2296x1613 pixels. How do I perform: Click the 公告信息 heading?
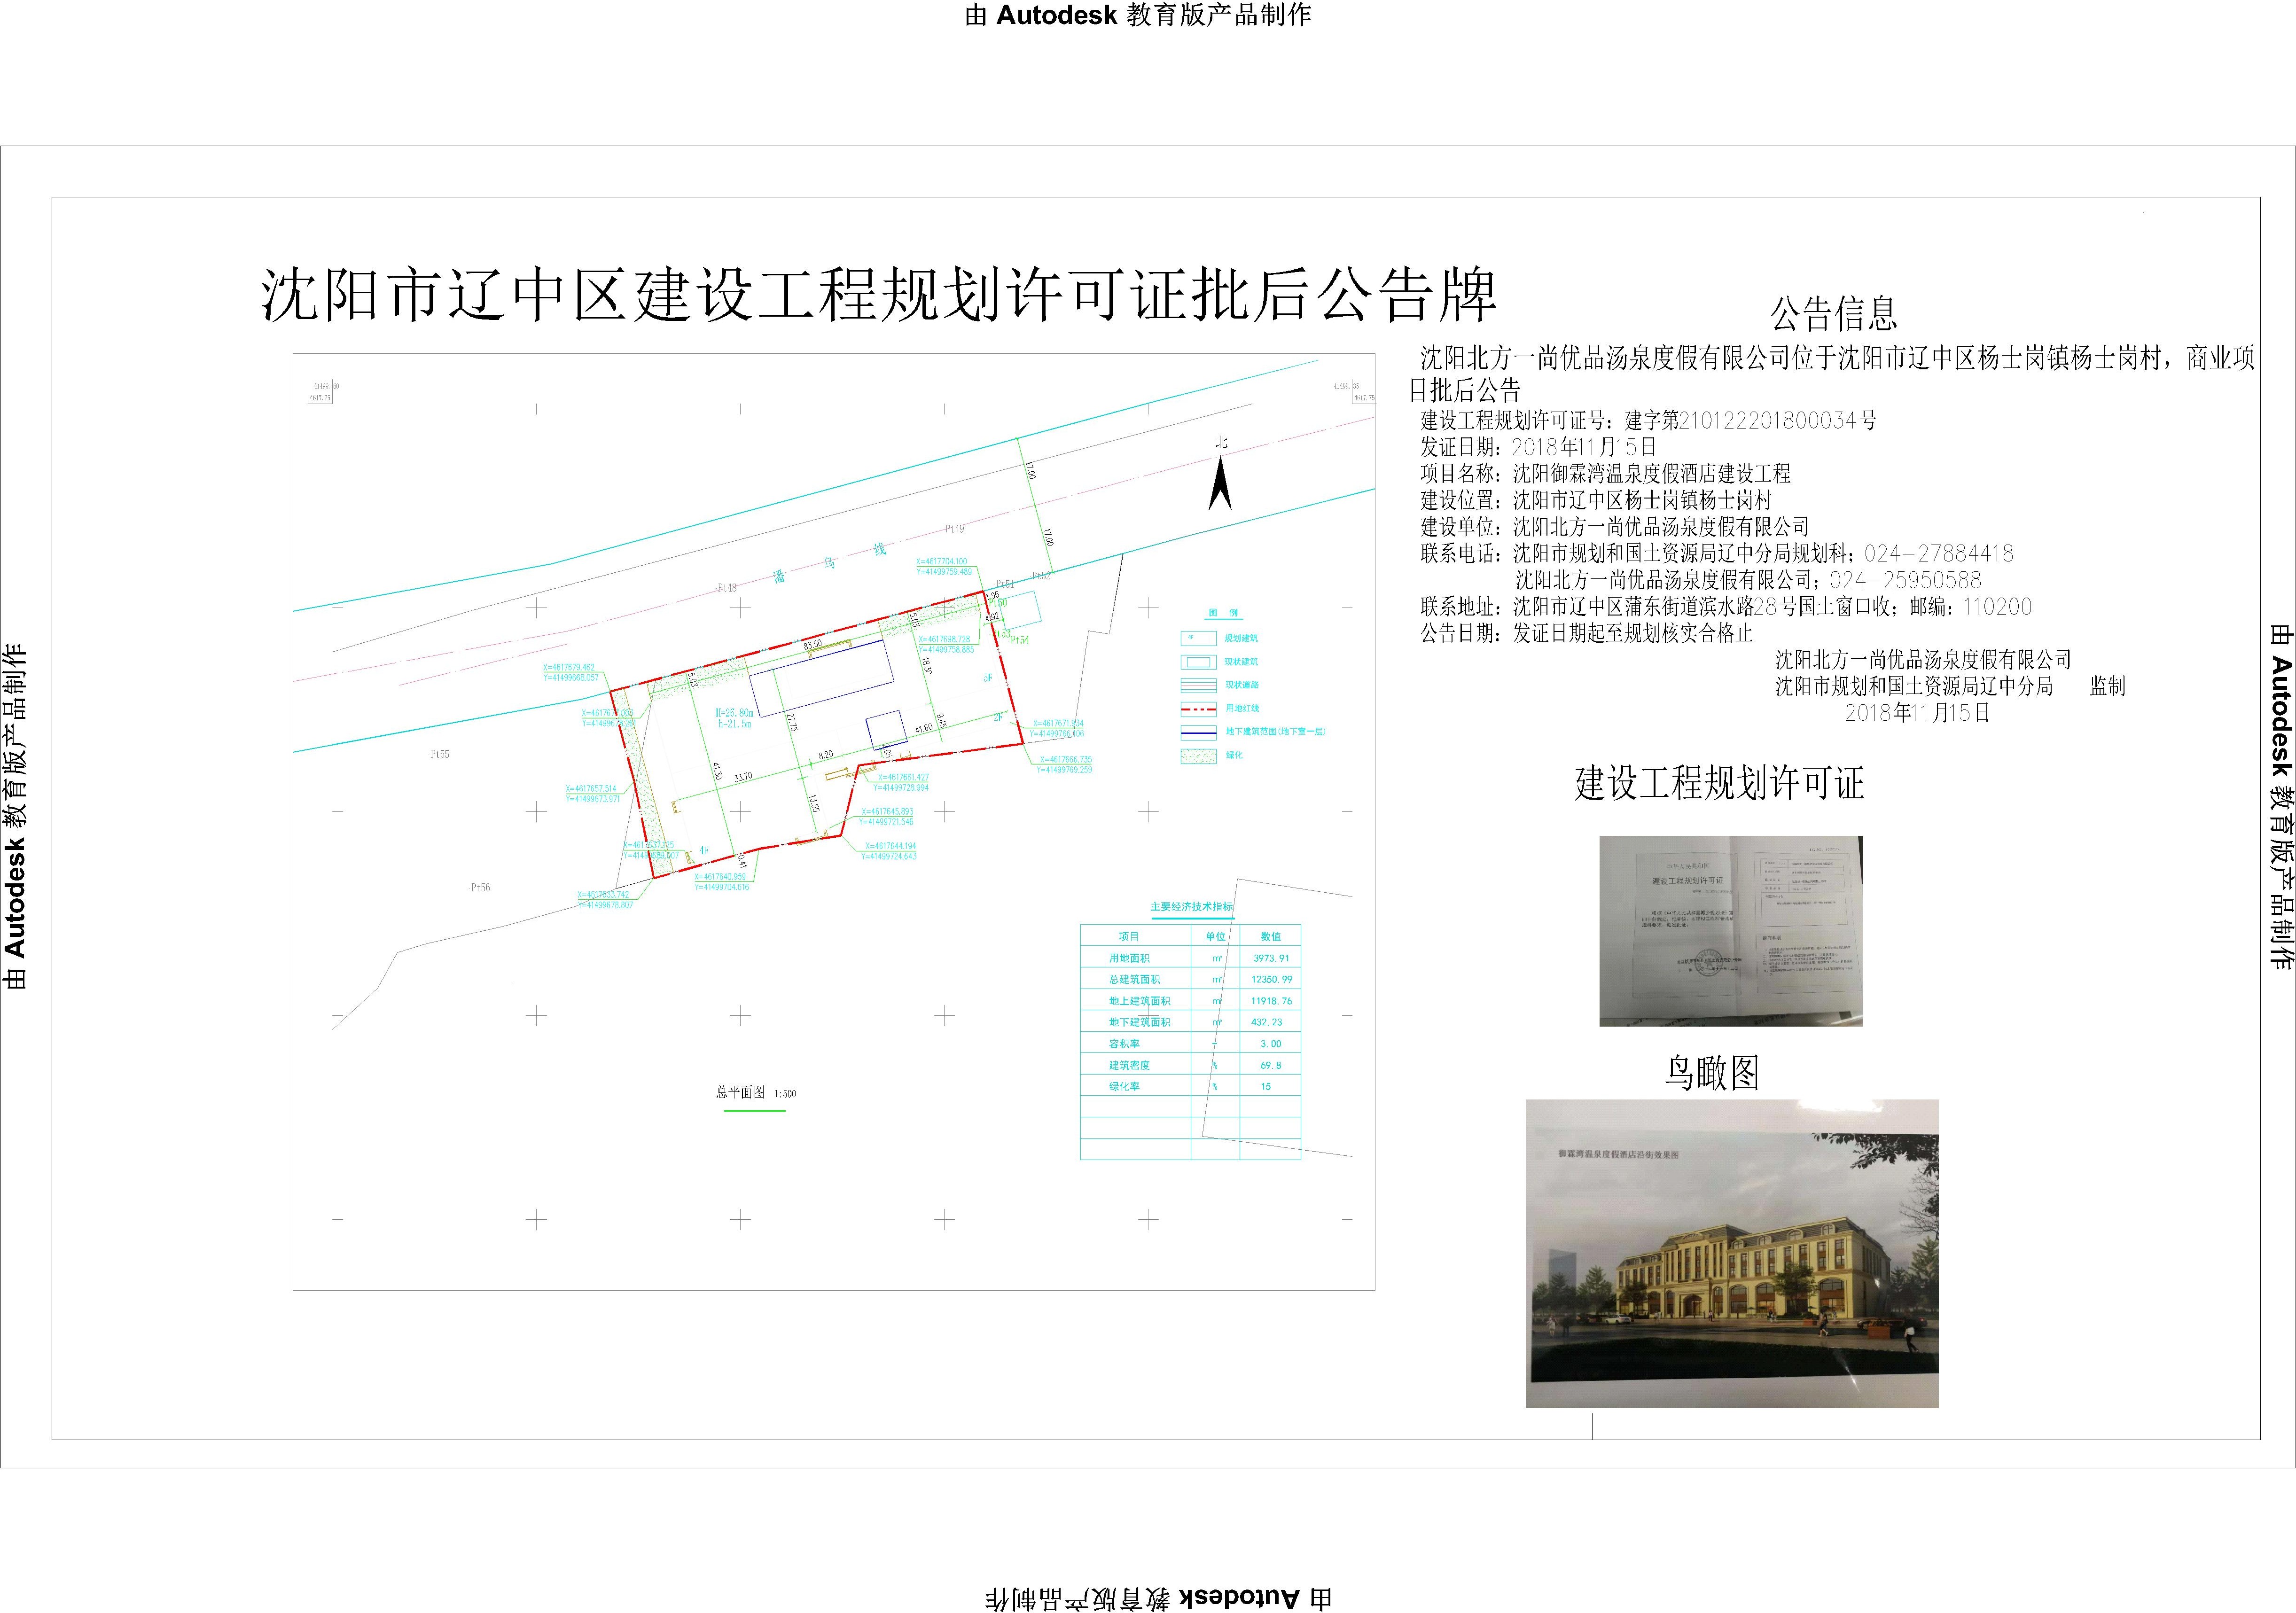point(1833,315)
